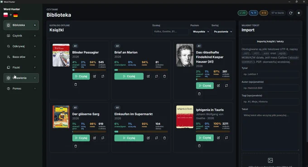Click the Der gläserne Sarg title

click(x=86, y=114)
